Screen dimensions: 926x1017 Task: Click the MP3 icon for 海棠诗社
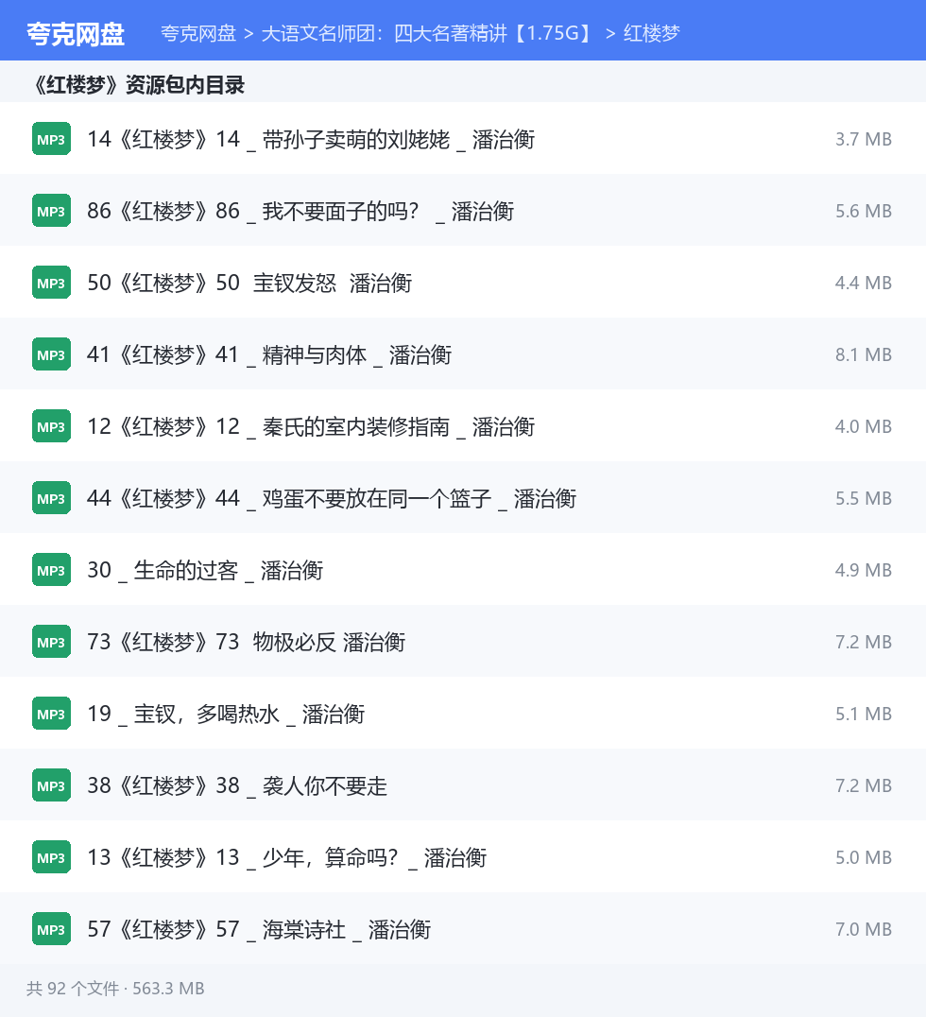coord(51,929)
